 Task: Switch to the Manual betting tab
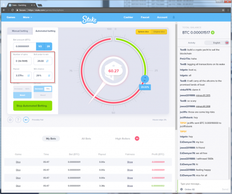(x=20, y=31)
